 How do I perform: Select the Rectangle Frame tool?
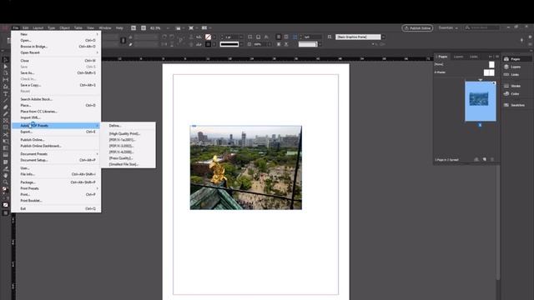coord(6,121)
